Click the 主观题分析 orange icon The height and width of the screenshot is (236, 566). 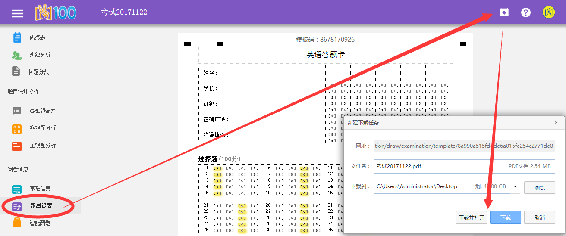pos(17,146)
